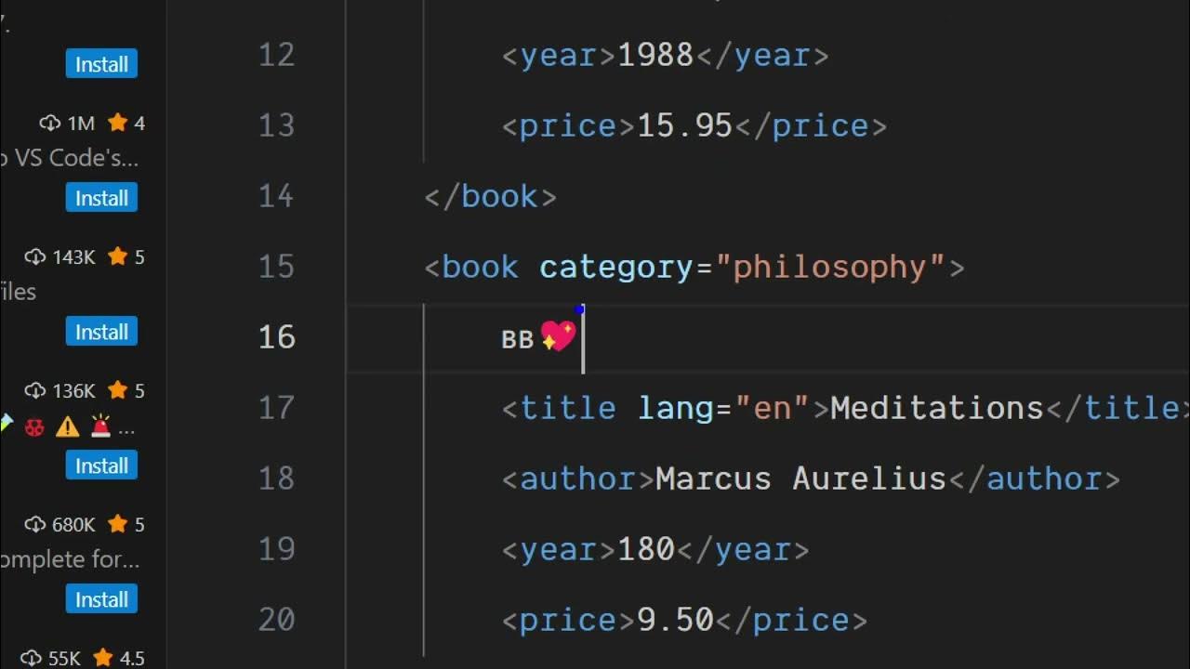
Task: Click the 9.50 price value
Action: 675,620
